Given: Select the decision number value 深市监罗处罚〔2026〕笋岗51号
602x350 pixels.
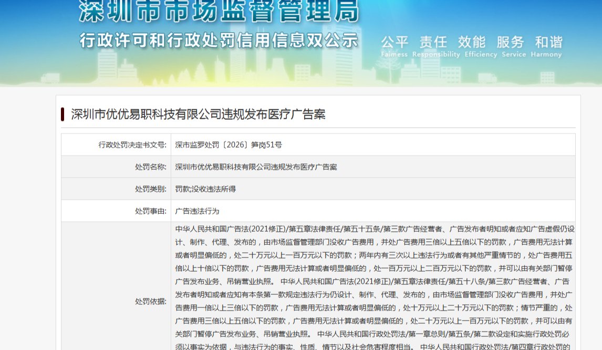Looking at the screenshot, I should (229, 145).
